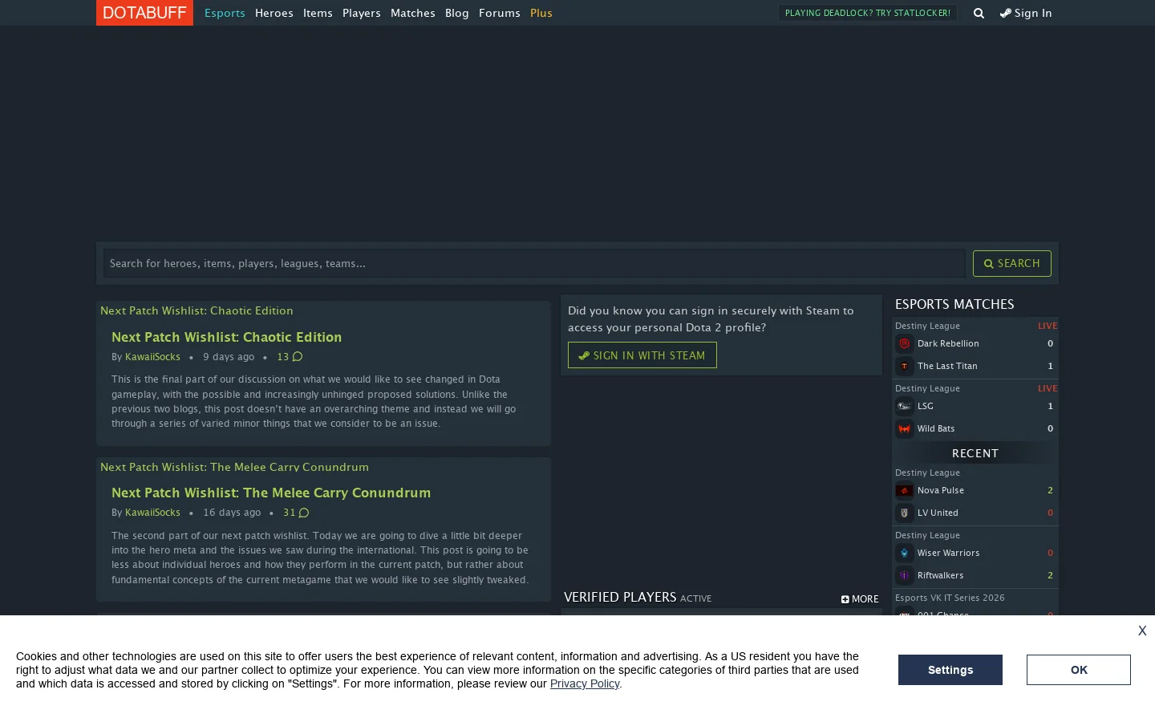Open The Last Titan team name

947,366
